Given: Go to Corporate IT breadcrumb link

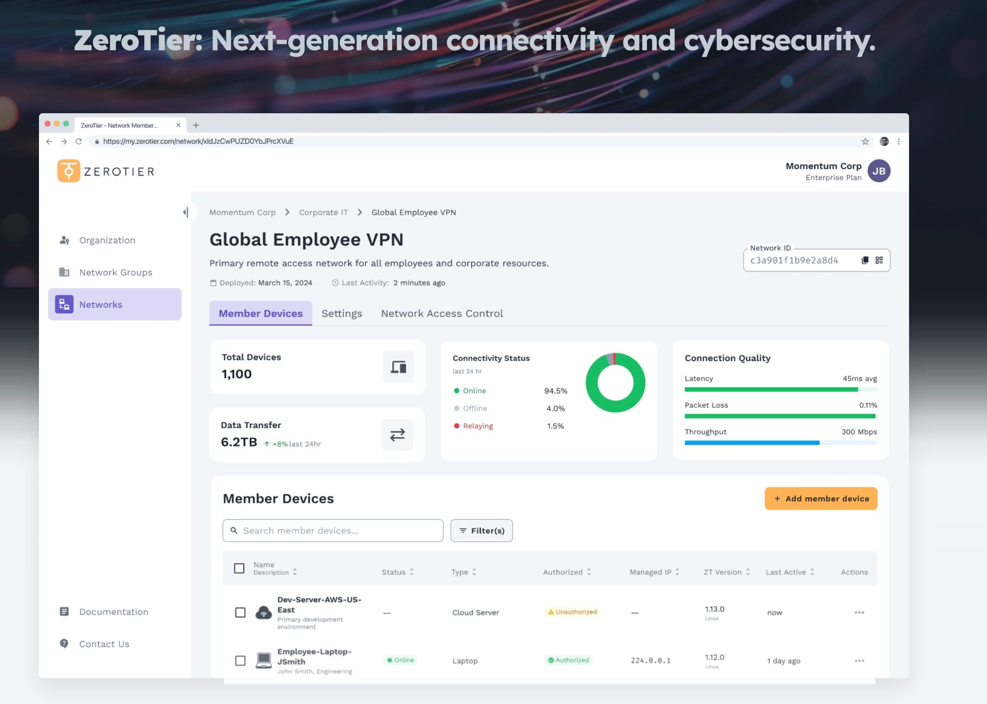Looking at the screenshot, I should (323, 213).
